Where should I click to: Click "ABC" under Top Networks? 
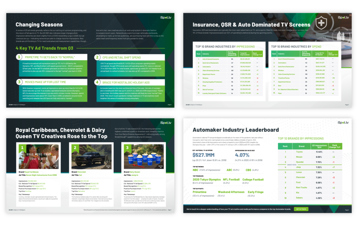click(229, 170)
